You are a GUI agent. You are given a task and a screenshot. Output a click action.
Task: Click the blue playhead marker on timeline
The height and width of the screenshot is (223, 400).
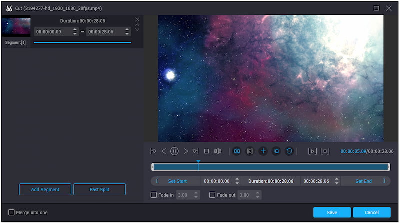(x=198, y=161)
